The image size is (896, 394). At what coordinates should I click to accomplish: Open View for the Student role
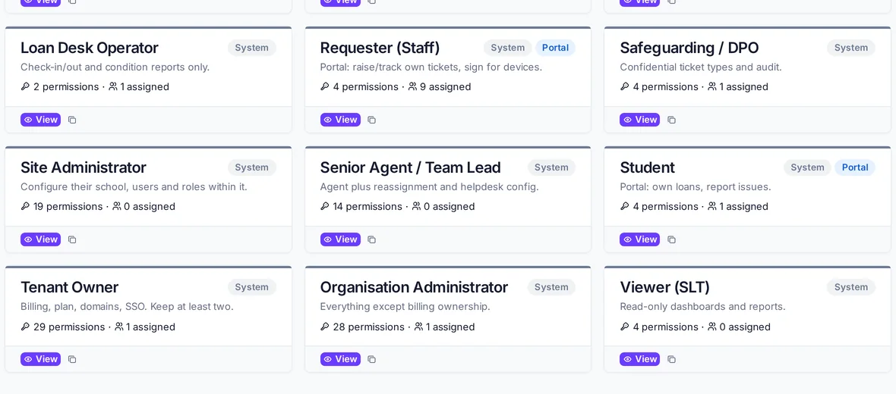(639, 239)
